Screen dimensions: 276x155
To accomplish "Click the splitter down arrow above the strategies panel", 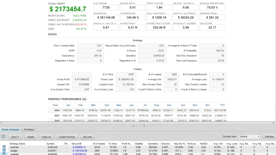I will 144,126.
